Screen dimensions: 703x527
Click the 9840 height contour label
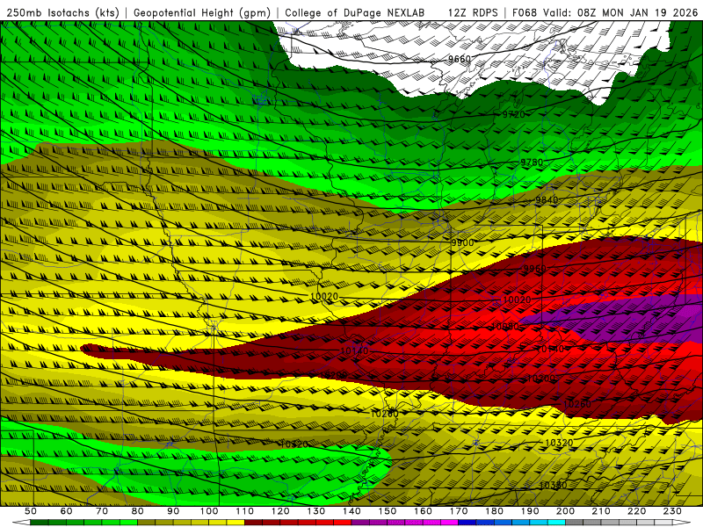click(x=547, y=200)
